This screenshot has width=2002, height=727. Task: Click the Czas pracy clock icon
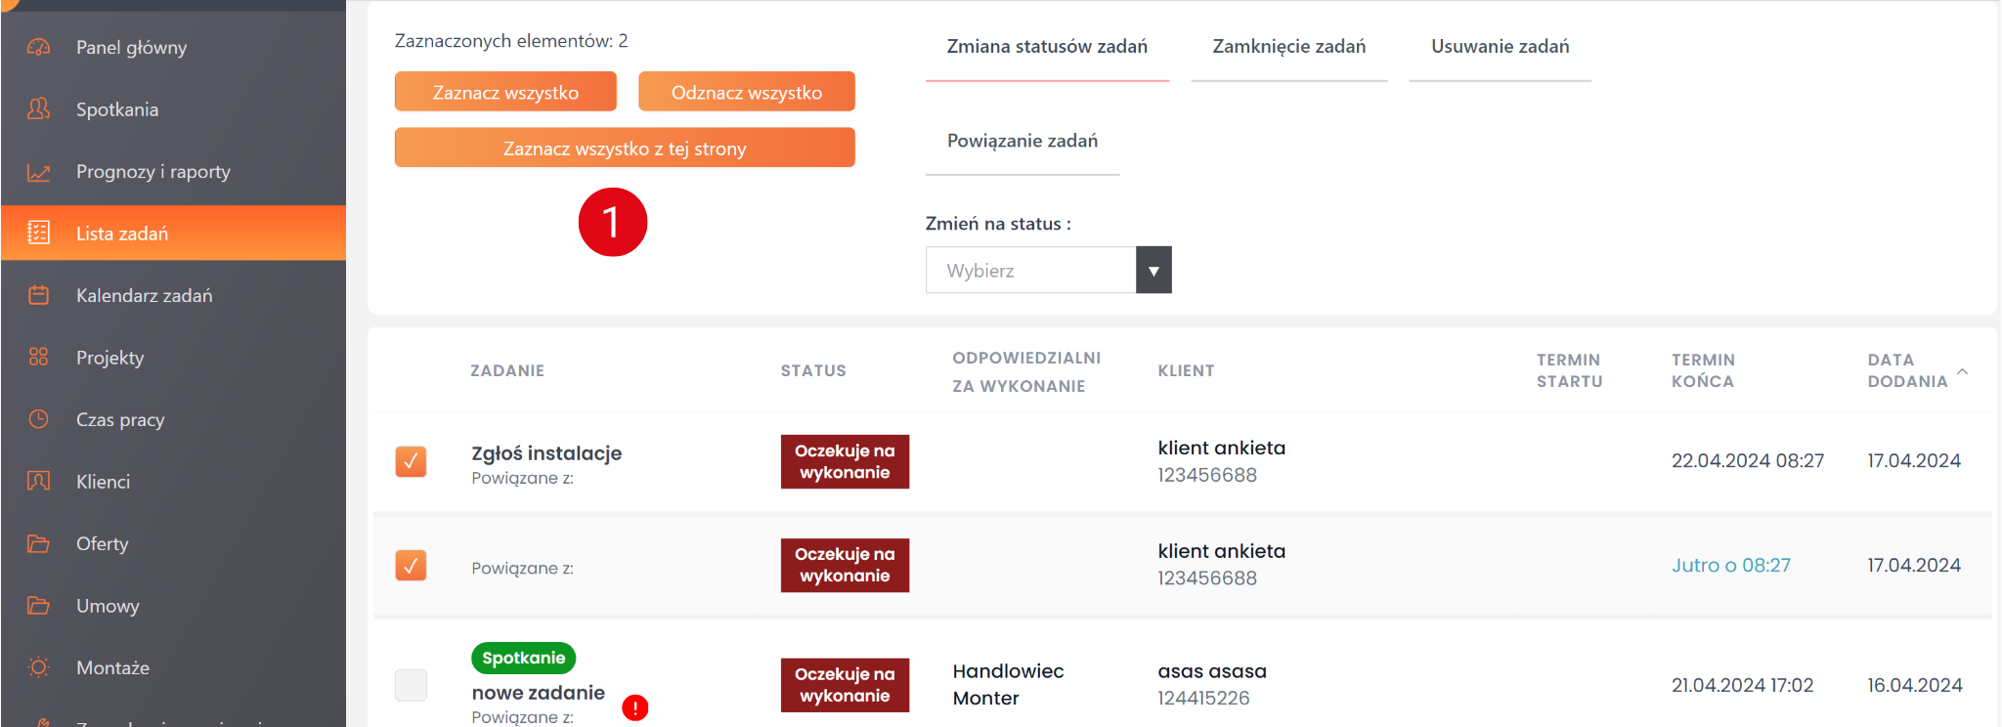38,419
